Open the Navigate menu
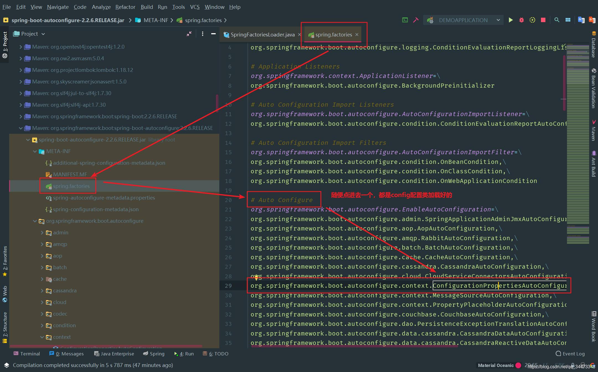 pyautogui.click(x=58, y=7)
